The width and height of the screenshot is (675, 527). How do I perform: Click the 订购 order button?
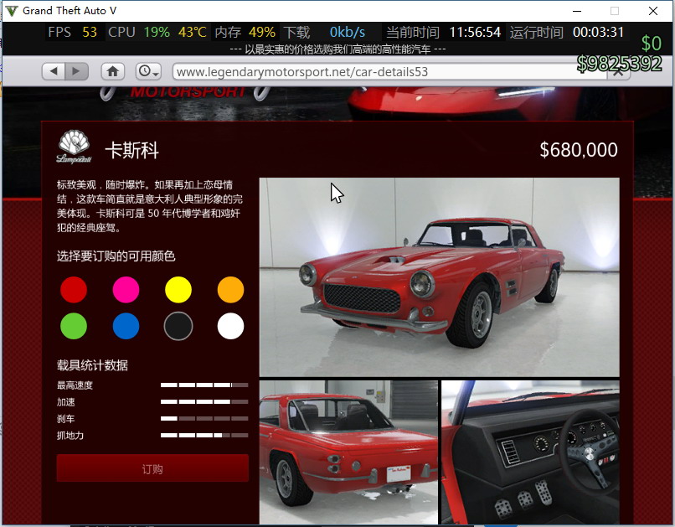(152, 468)
